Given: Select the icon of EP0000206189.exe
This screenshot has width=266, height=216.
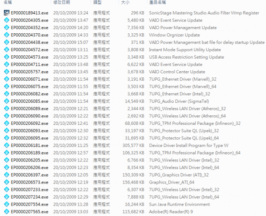Looking at the screenshot, I should 7,153.
